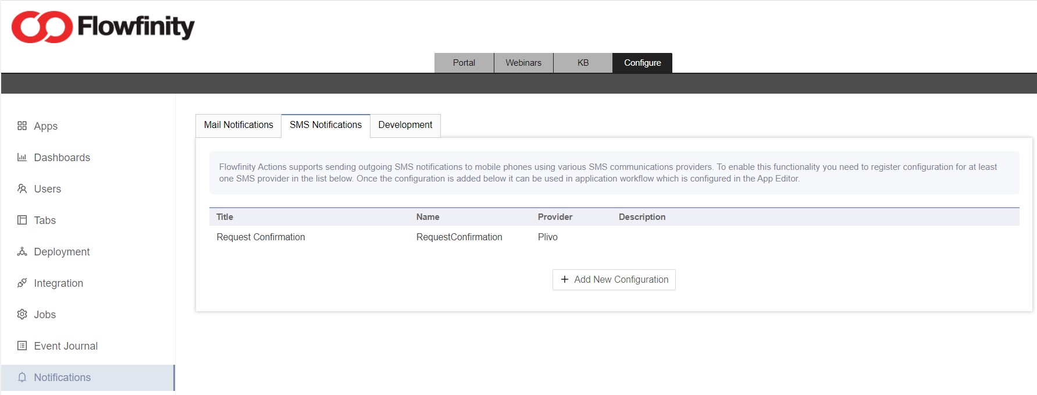Click the Apps grid icon in sidebar

pos(22,126)
